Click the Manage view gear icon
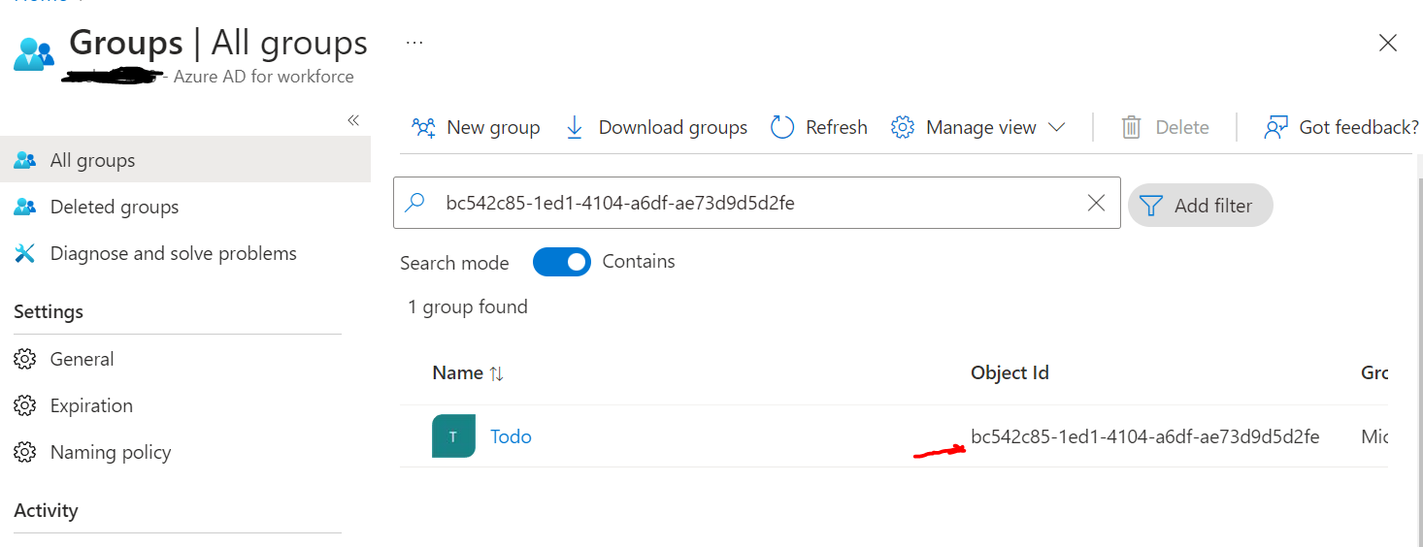 pos(903,128)
